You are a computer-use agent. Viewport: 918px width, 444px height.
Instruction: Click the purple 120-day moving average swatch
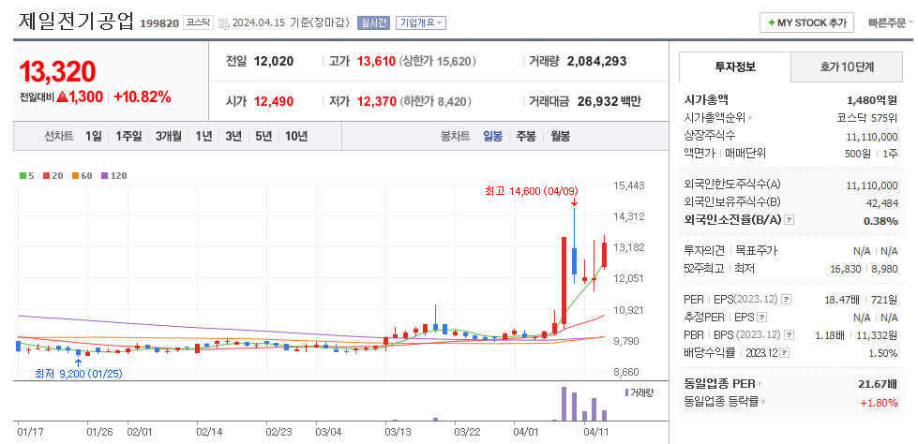tap(104, 175)
